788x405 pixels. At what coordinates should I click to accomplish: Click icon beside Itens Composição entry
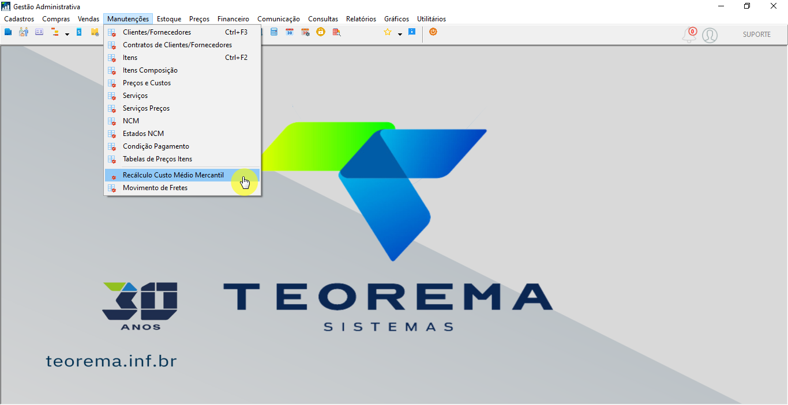click(x=112, y=70)
